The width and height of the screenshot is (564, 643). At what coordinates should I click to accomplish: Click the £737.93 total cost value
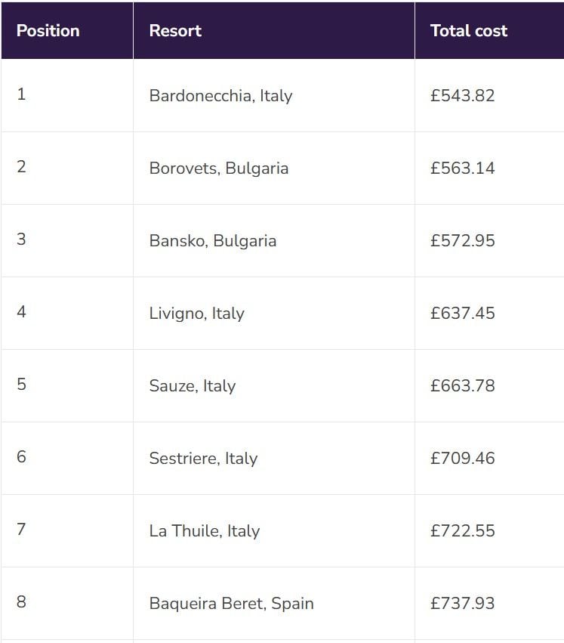pyautogui.click(x=463, y=604)
